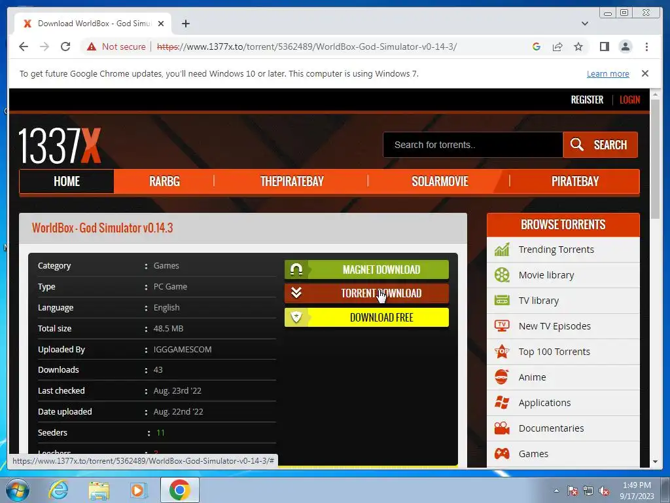This screenshot has height=503, width=670.
Task: Close the Download WorldBox tab
Action: tap(161, 24)
